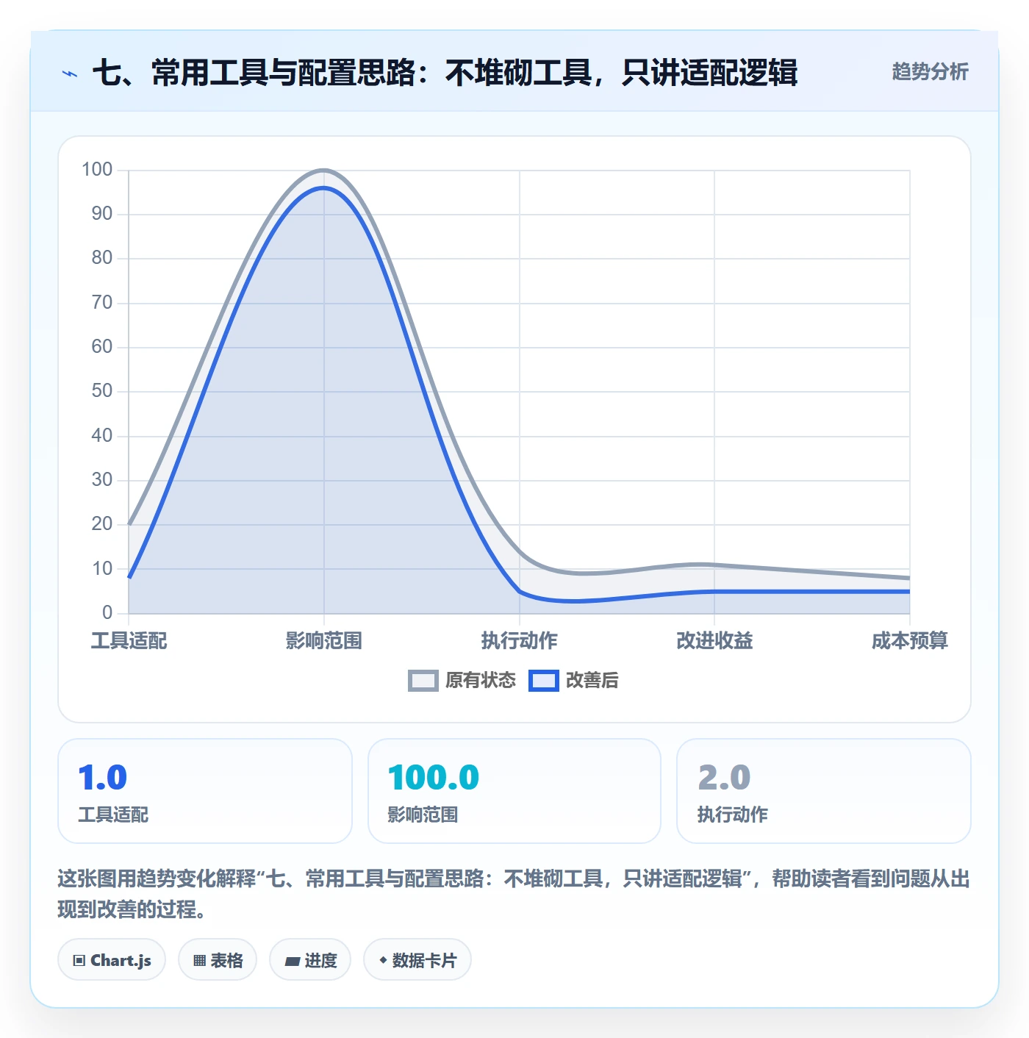The image size is (1029, 1038).
Task: Click the 趋势分析 label in the header
Action: click(930, 71)
